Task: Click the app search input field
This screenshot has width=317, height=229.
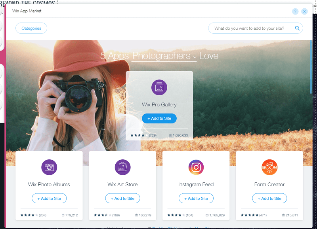Action: click(256, 28)
